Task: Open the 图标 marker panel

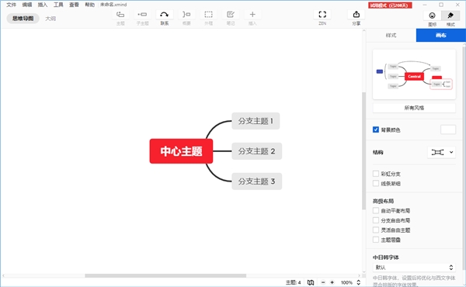Action: coord(432,16)
